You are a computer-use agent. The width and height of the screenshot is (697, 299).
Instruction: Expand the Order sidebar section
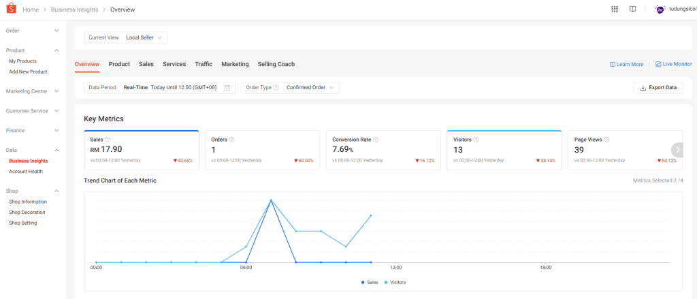pos(33,31)
